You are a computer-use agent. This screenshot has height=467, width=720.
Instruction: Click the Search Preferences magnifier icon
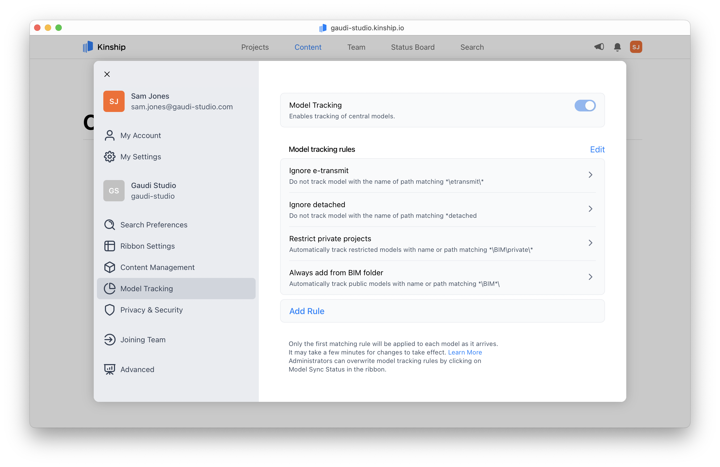click(109, 225)
